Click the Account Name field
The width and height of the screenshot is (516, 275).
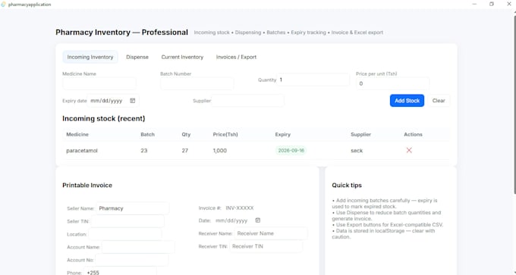[x=138, y=247]
